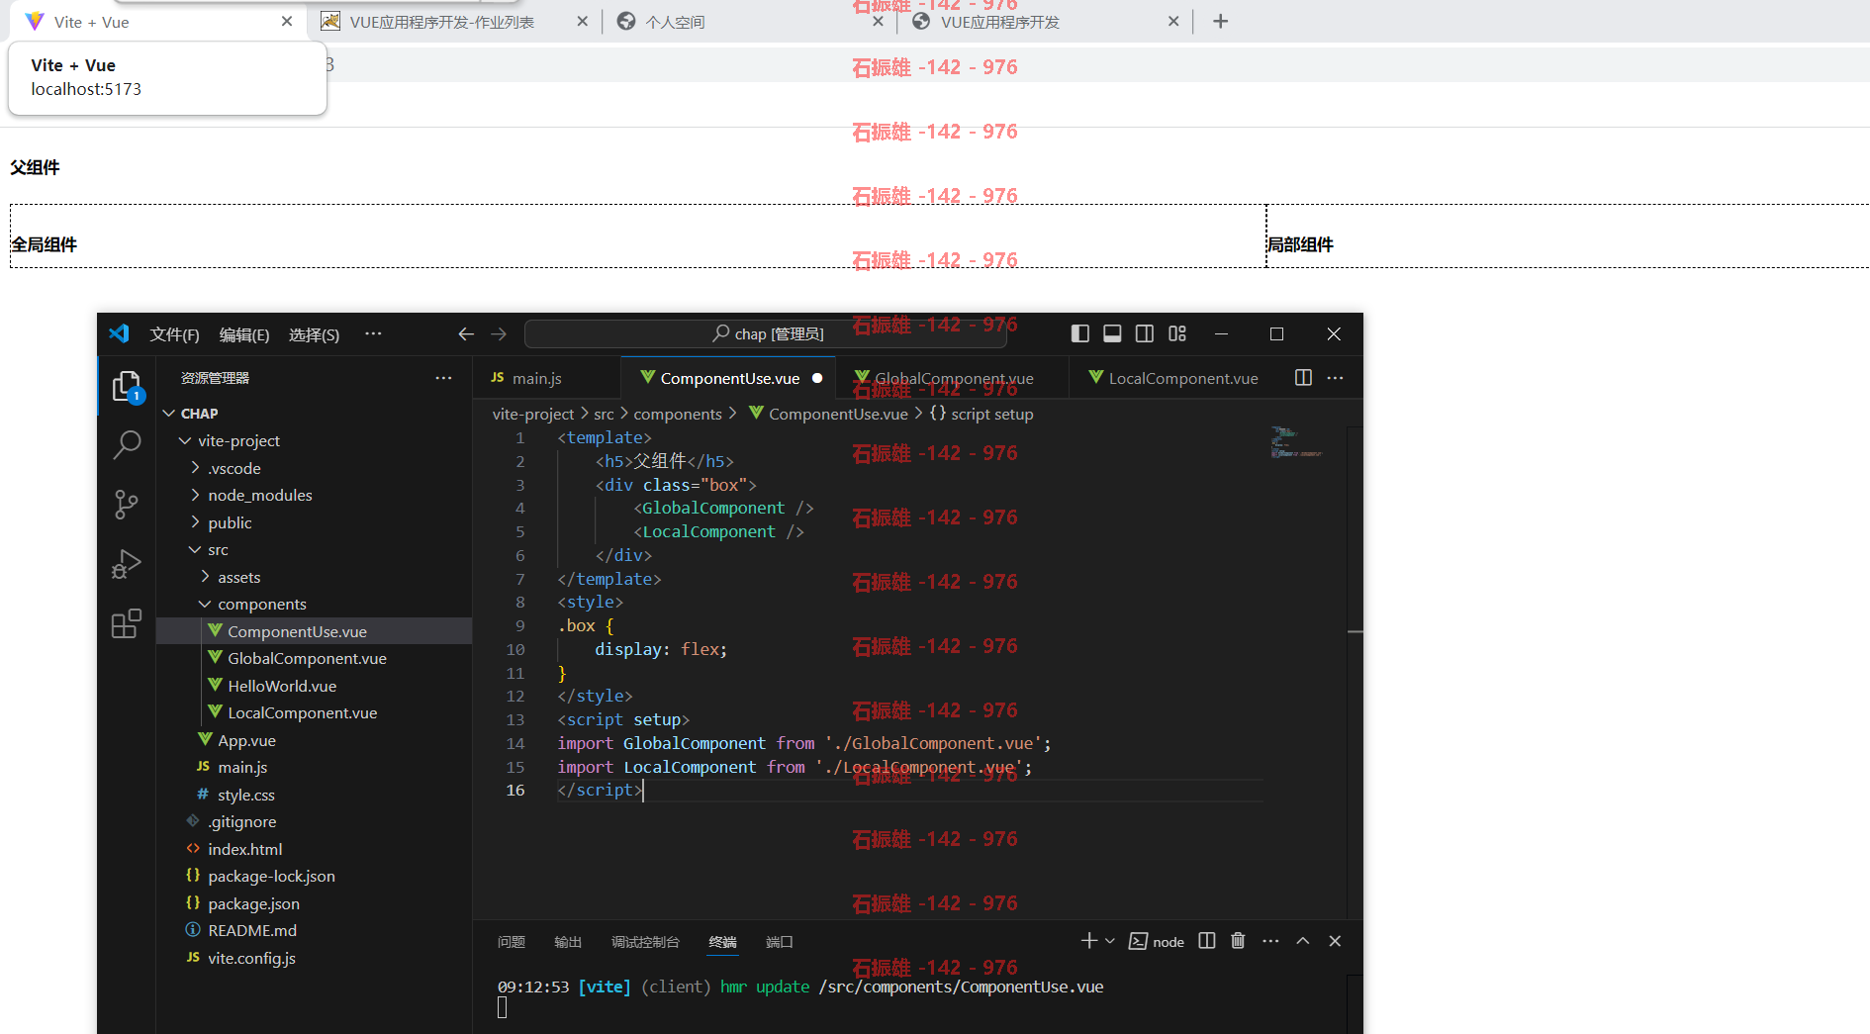
Task: Open the Source Control view
Action: pyautogui.click(x=127, y=505)
